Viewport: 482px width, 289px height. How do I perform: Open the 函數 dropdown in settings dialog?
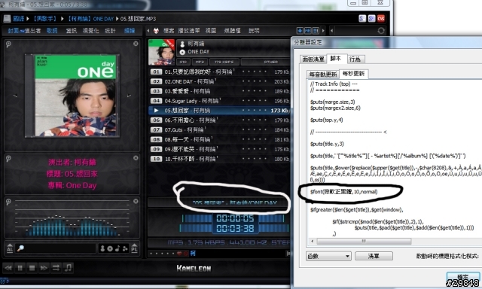(x=328, y=256)
